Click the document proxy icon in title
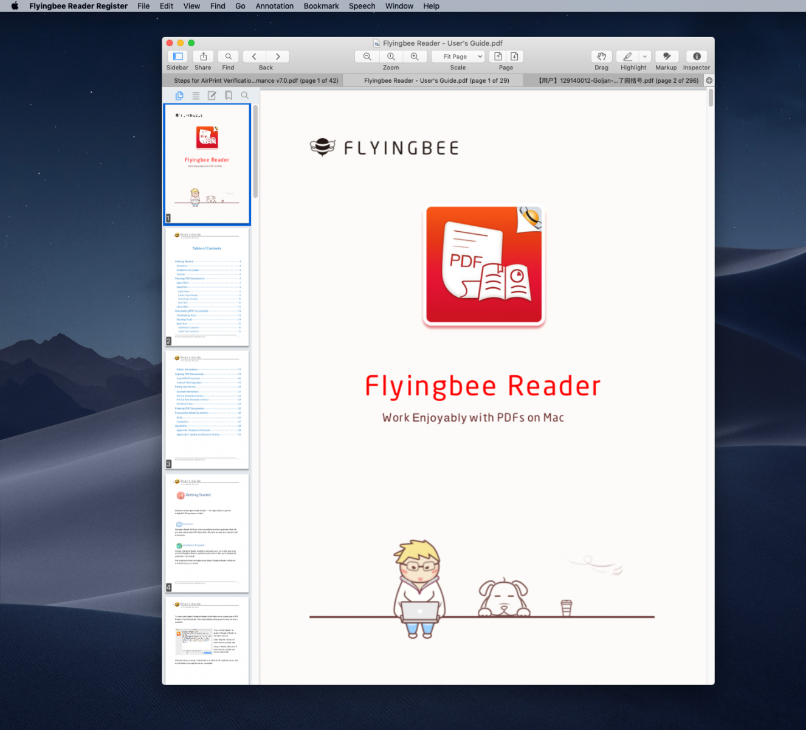806x730 pixels. 377,43
